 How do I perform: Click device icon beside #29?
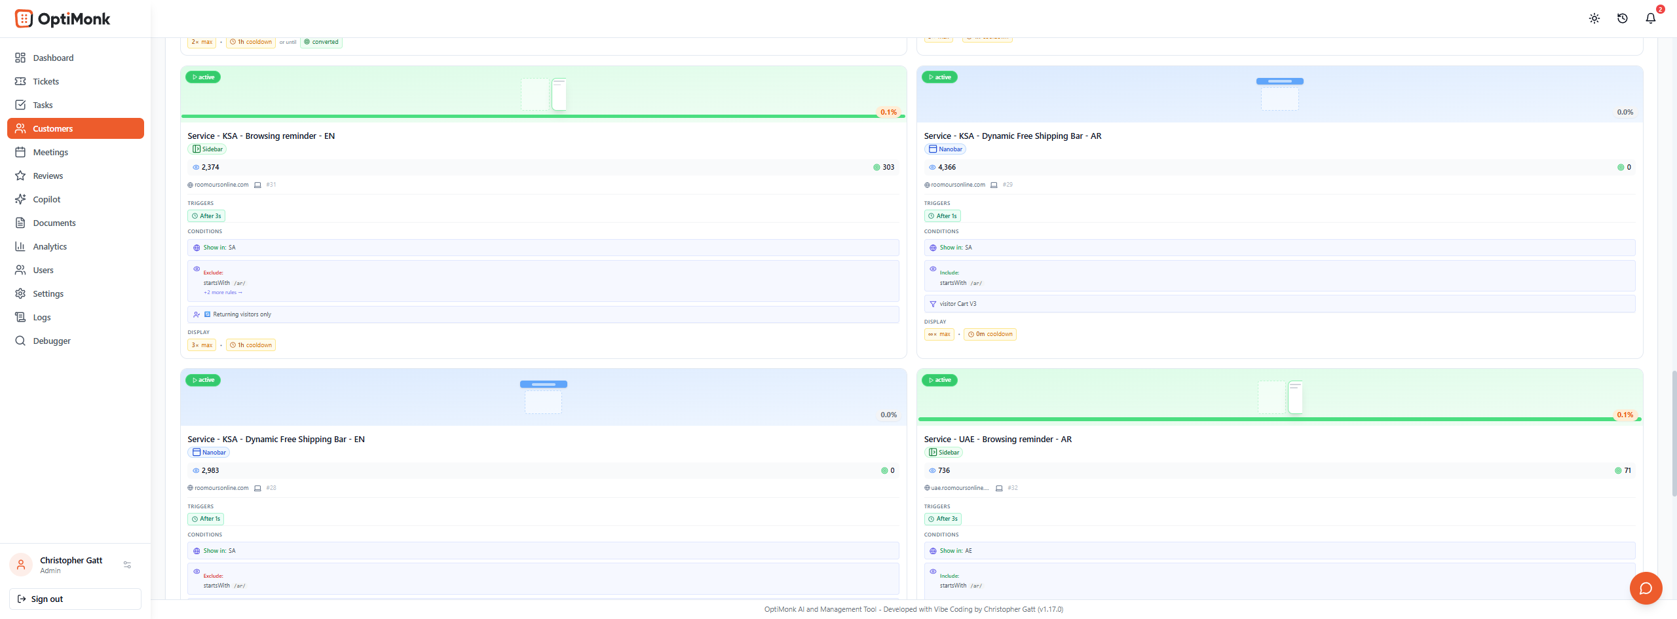pos(994,185)
